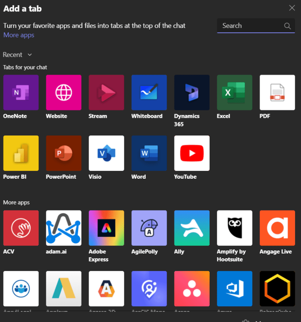Open the Asana three-dot app icon
Image resolution: width=301 pixels, height=322 pixels.
coord(192,289)
